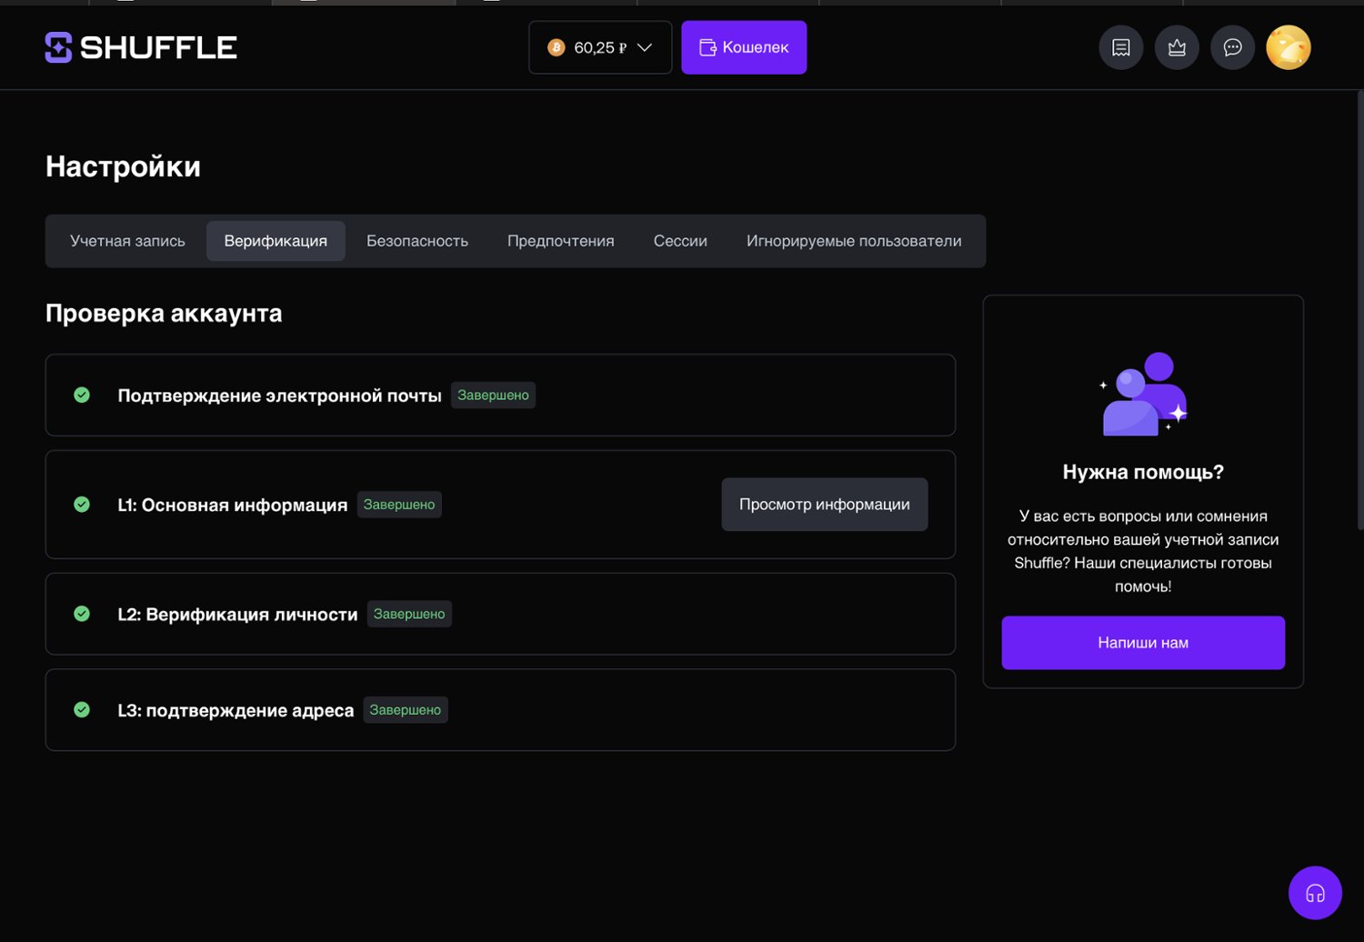Click the Shuffle logo in the header
Screen dimensions: 1364x942
tap(141, 47)
